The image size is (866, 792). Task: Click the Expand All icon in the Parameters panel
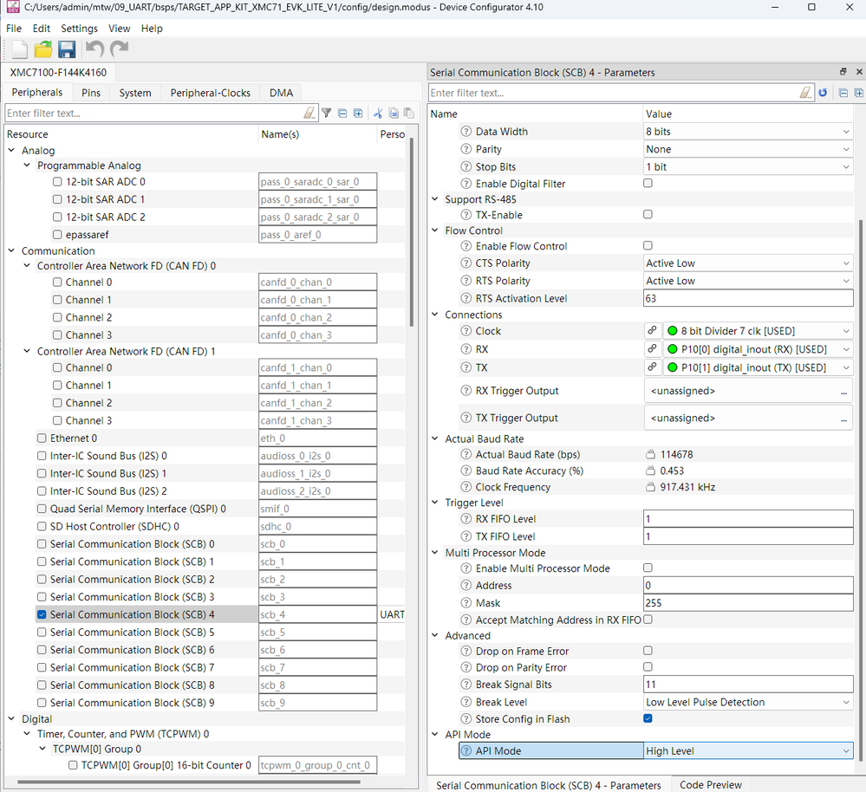click(x=858, y=93)
